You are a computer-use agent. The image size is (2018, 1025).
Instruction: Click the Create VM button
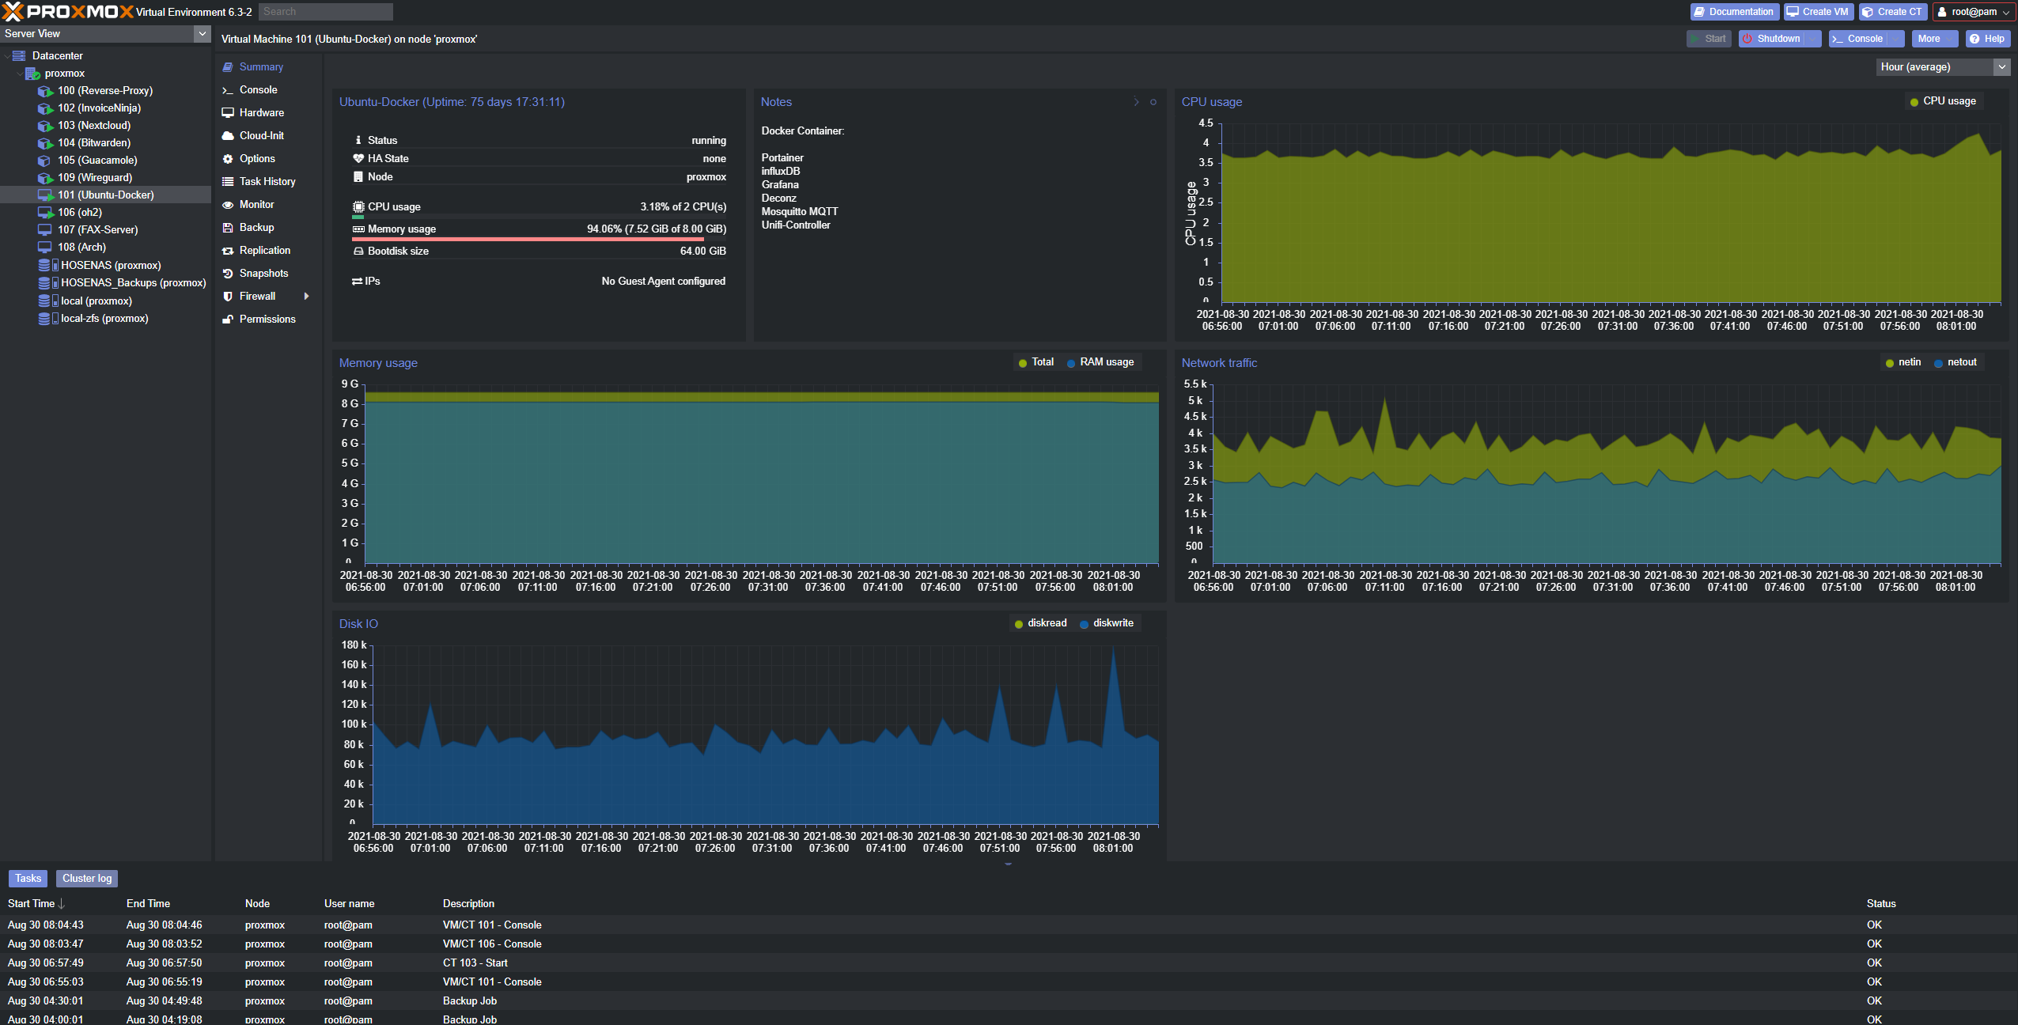[x=1819, y=12]
